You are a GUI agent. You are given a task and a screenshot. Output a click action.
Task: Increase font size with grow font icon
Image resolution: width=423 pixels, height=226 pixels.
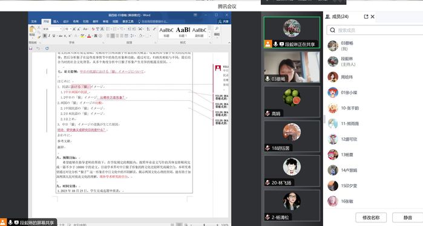click(x=74, y=29)
